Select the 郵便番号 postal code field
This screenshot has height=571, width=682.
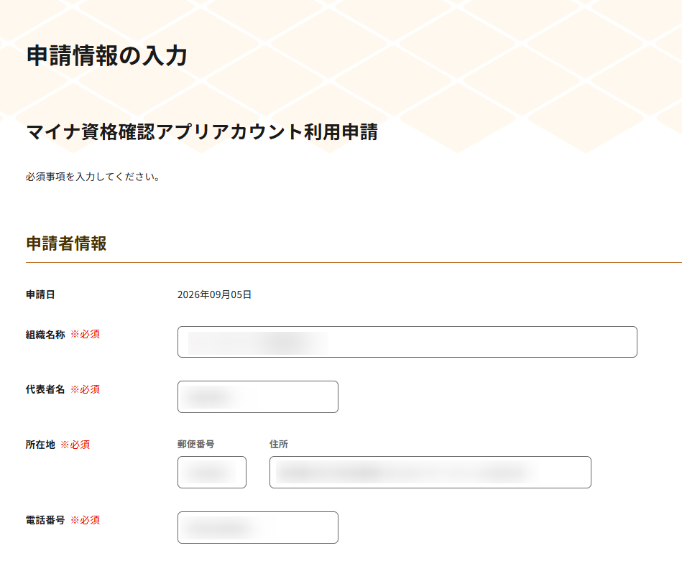(212, 473)
